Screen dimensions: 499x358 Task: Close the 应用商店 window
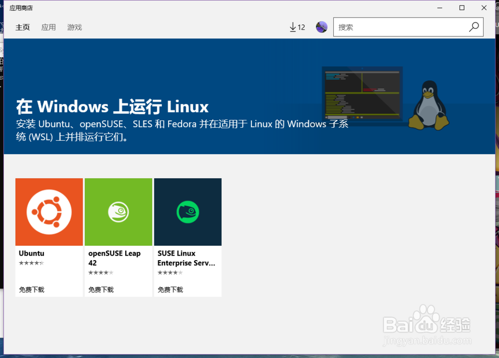coord(484,7)
